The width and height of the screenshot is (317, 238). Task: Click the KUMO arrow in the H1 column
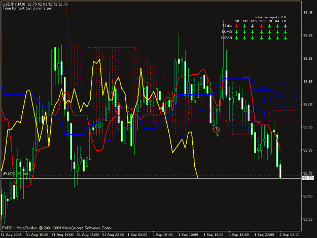(x=269, y=32)
